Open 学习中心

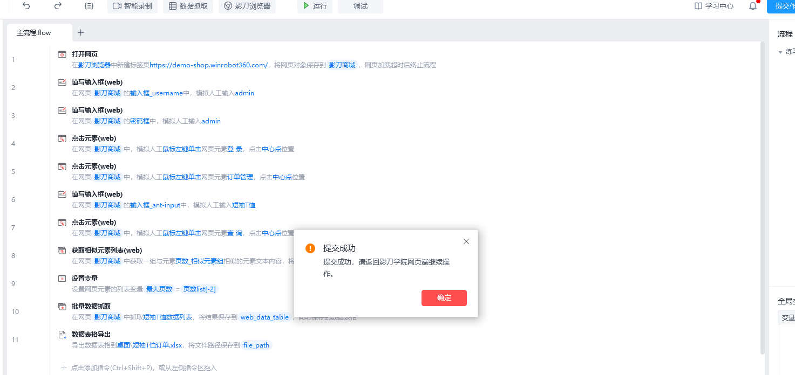tap(714, 6)
